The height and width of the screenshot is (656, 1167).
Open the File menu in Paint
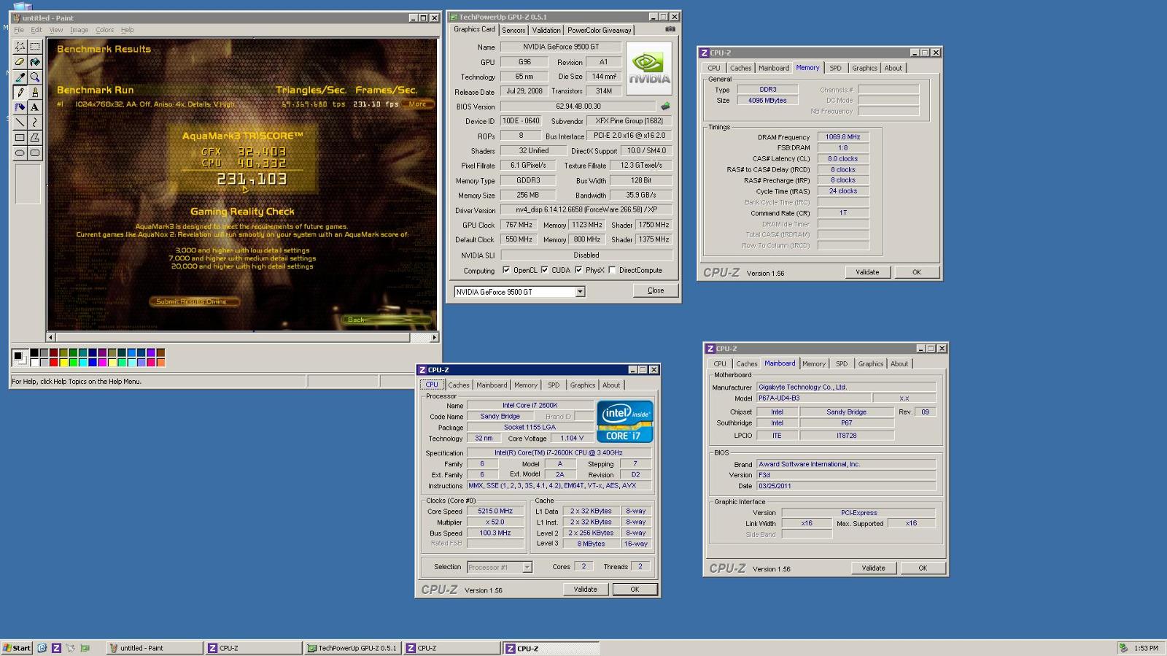coord(19,30)
